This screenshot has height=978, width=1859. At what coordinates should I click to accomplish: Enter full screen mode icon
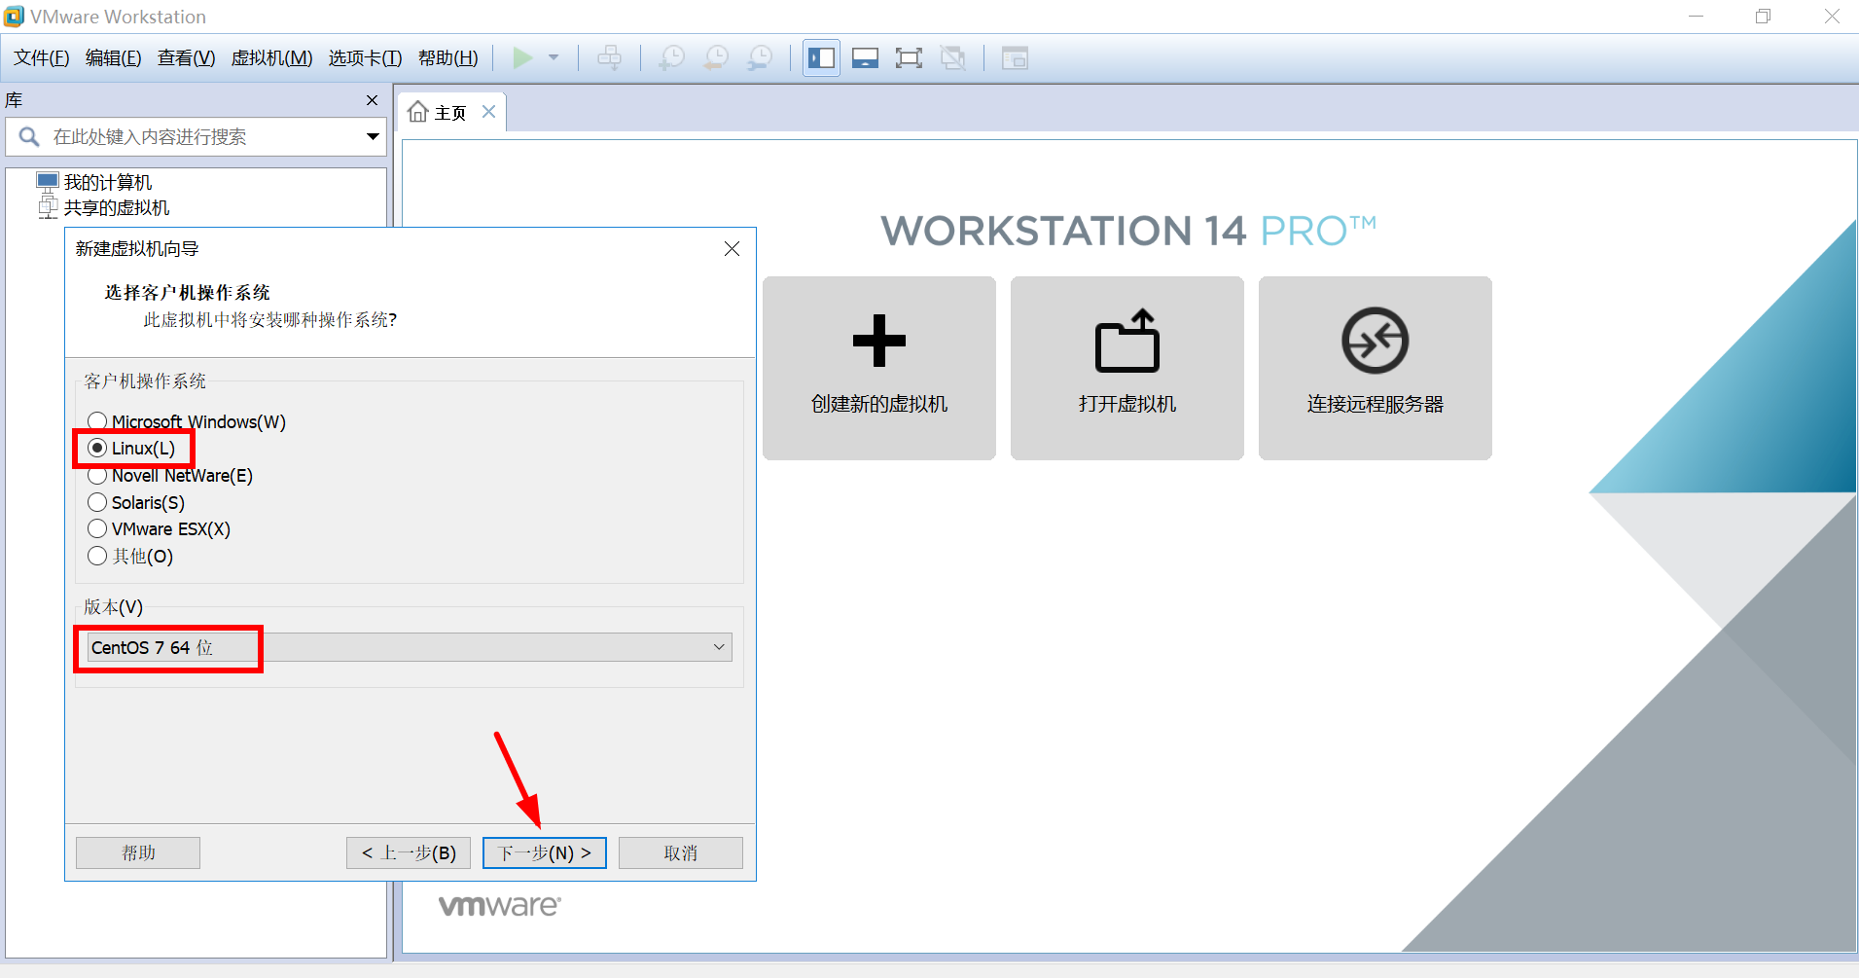909,58
